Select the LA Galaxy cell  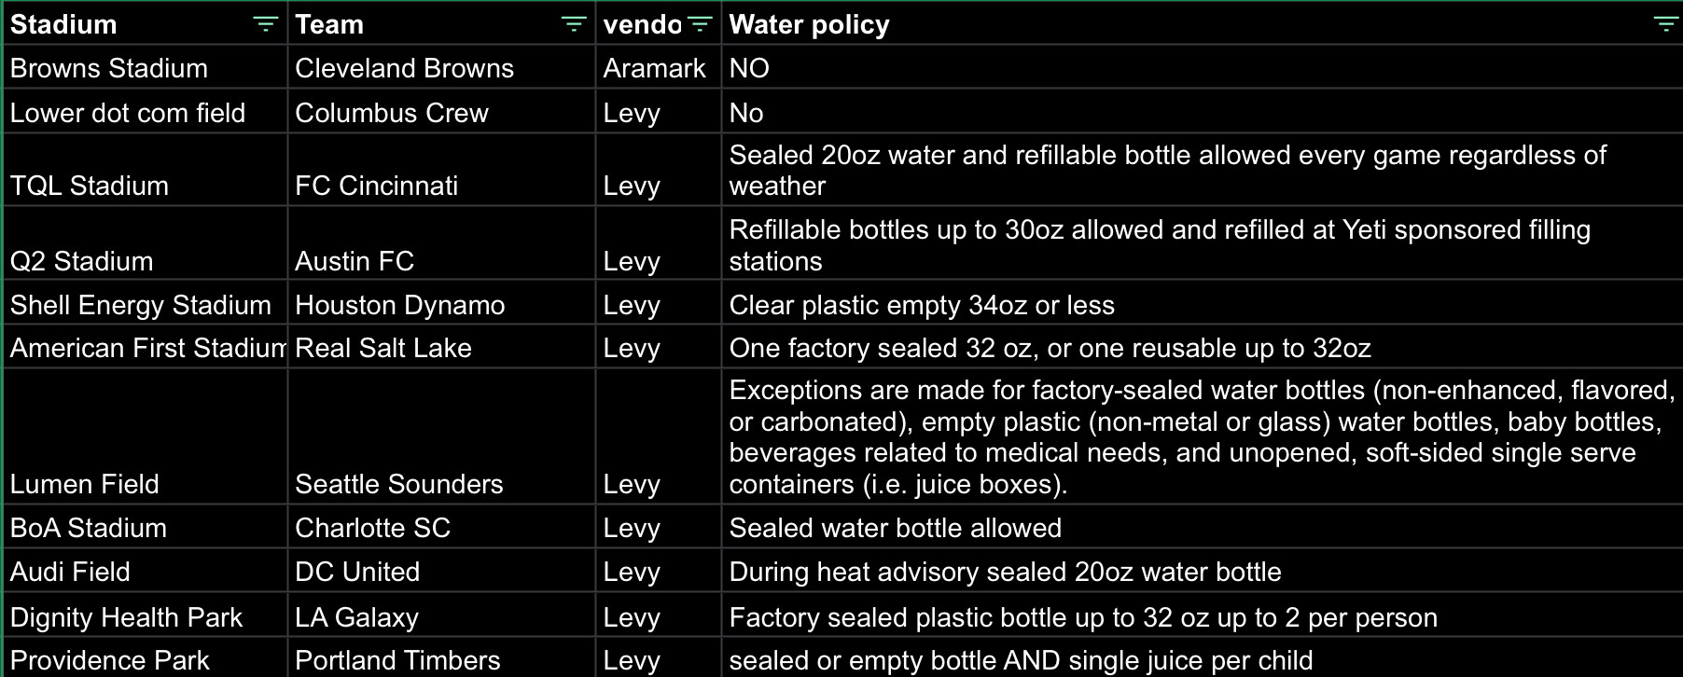pyautogui.click(x=442, y=615)
